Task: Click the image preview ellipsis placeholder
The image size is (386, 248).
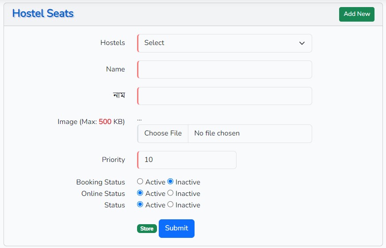Action: [x=139, y=119]
